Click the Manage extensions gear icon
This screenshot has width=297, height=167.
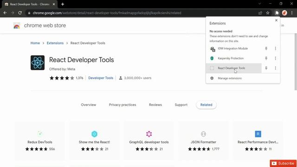pyautogui.click(x=212, y=78)
